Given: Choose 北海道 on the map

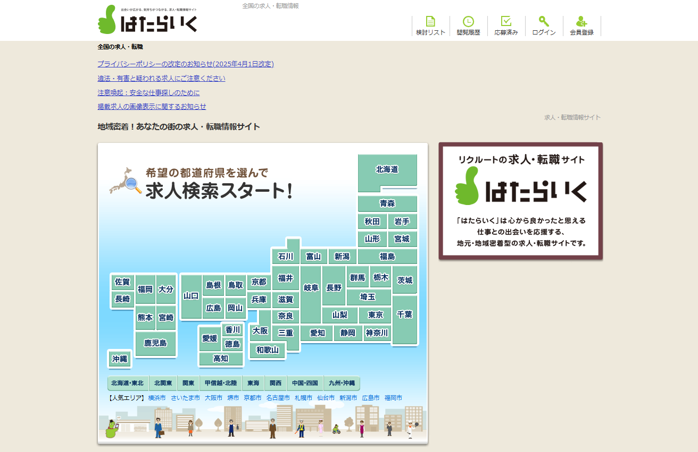Looking at the screenshot, I should tap(387, 170).
